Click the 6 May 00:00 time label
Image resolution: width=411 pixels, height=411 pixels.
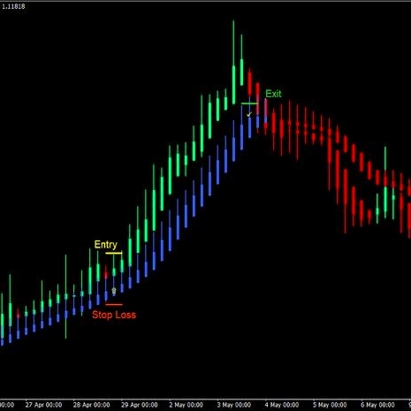(x=378, y=405)
